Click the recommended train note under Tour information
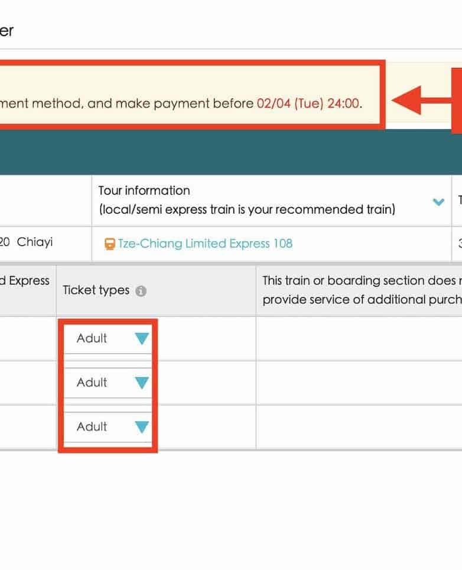462x570 pixels. click(246, 210)
